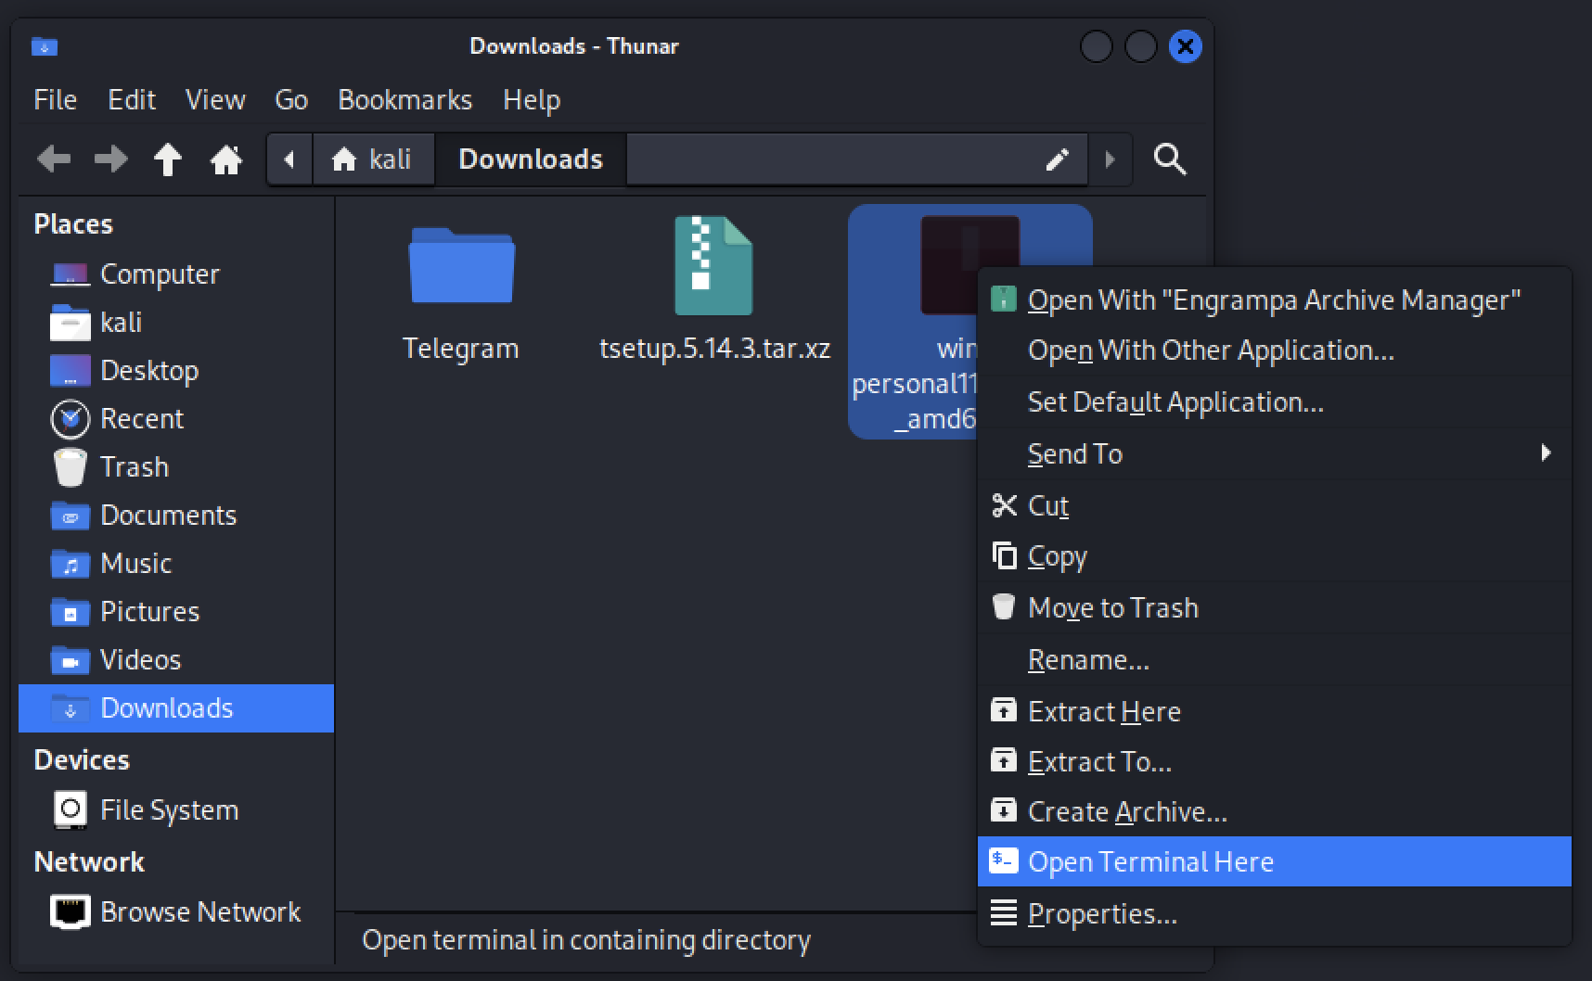Open Videos in sidebar
This screenshot has height=981, width=1592.
click(176, 660)
